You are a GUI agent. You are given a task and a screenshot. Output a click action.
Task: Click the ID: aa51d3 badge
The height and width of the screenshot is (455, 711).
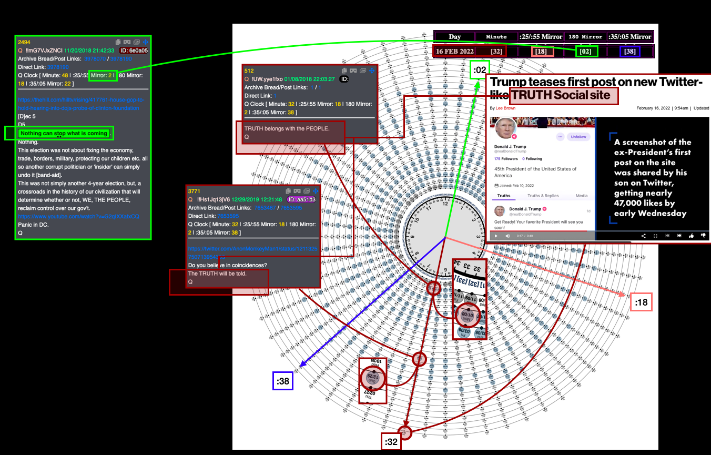click(302, 199)
